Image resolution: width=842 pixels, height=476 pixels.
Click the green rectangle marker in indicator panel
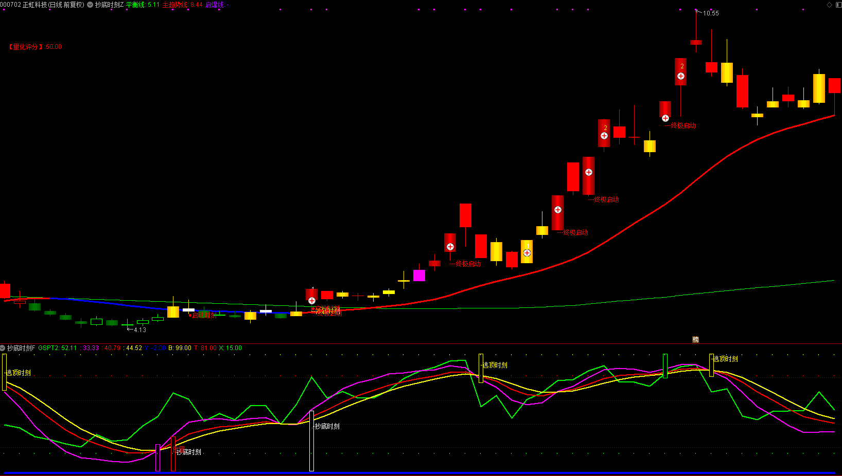(x=665, y=366)
